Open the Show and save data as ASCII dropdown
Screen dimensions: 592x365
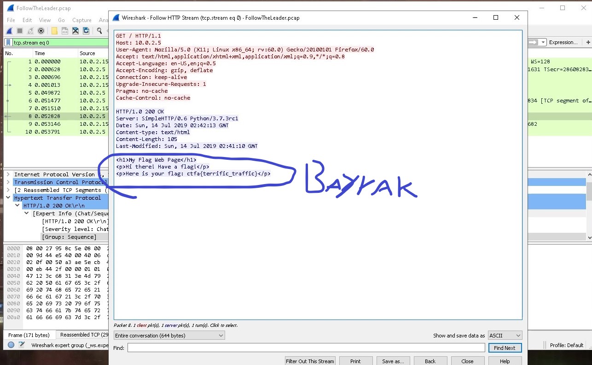[x=505, y=336]
